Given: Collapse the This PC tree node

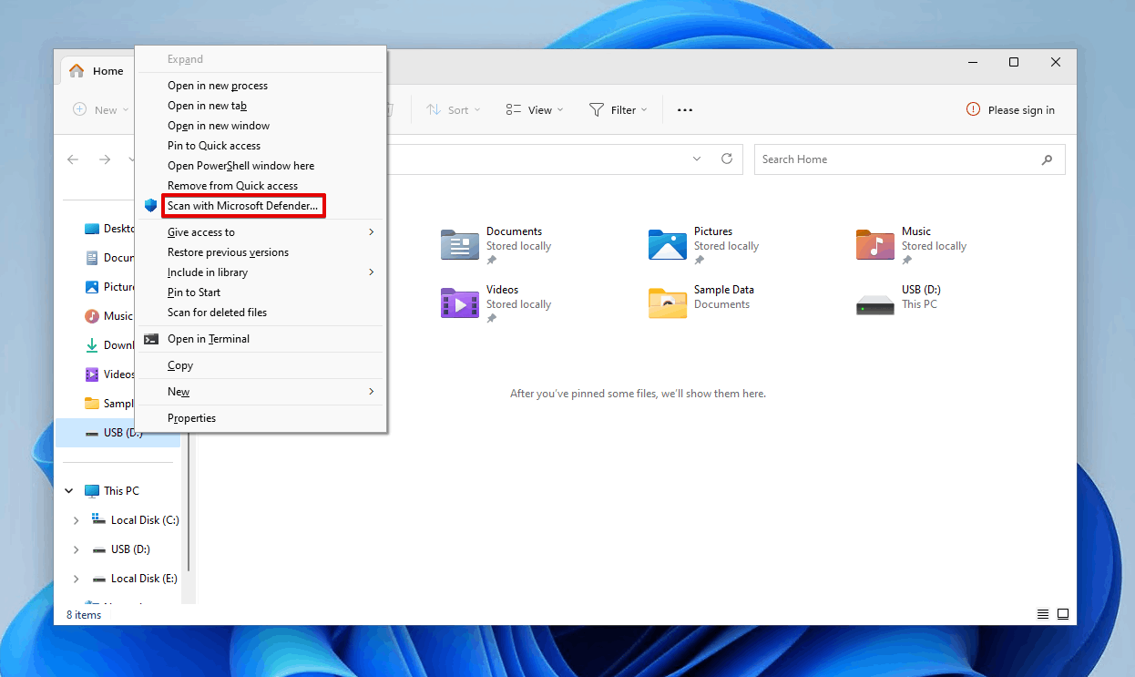Looking at the screenshot, I should [x=69, y=491].
